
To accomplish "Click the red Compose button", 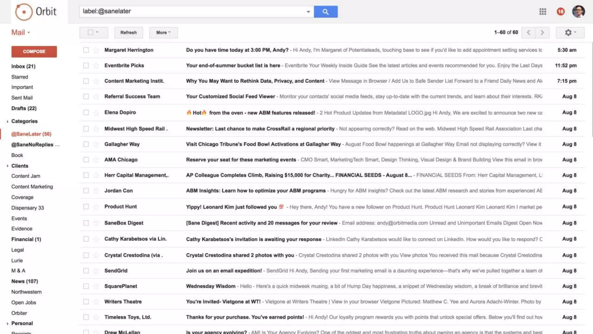I will (34, 52).
